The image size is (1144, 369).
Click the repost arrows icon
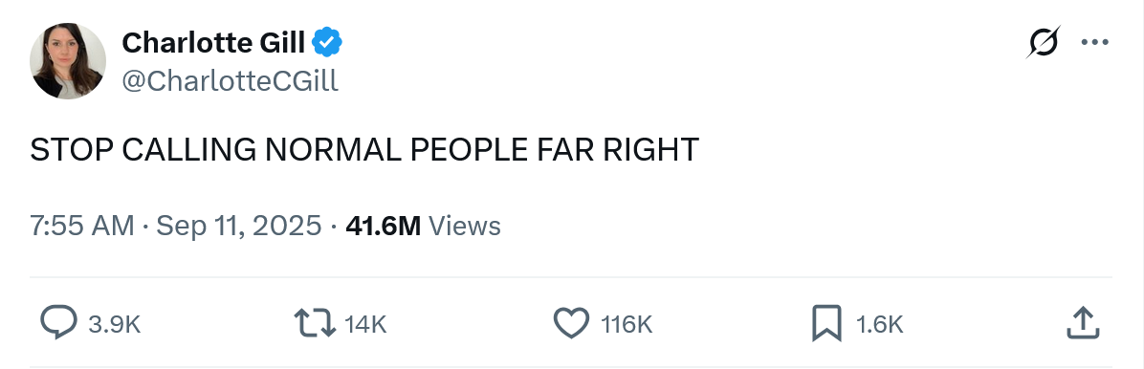coord(315,323)
